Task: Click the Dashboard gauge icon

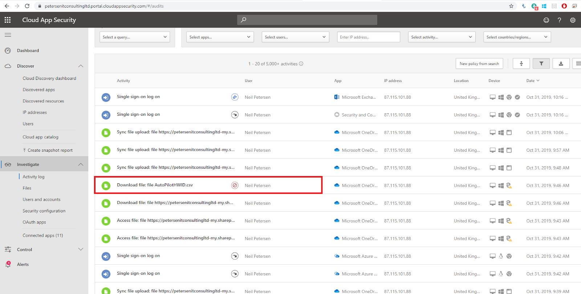Action: pos(8,50)
